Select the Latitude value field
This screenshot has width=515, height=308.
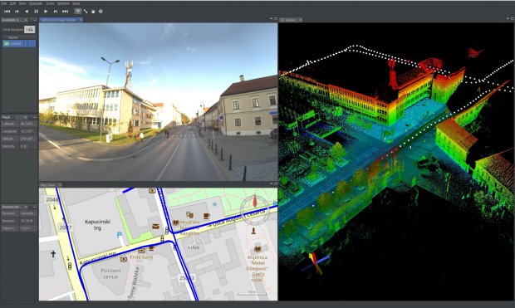click(x=28, y=124)
